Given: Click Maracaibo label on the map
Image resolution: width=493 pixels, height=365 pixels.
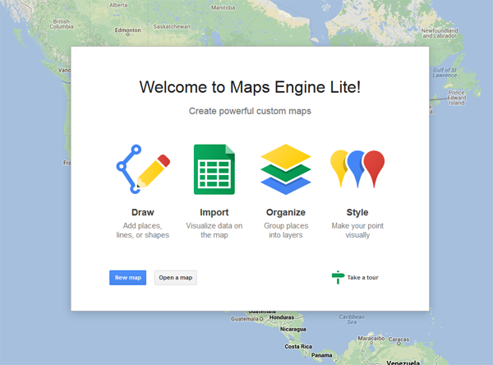Looking at the screenshot, I should [371, 338].
